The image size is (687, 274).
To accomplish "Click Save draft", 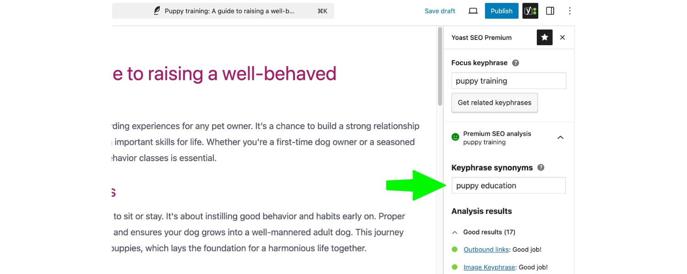I will tap(440, 11).
